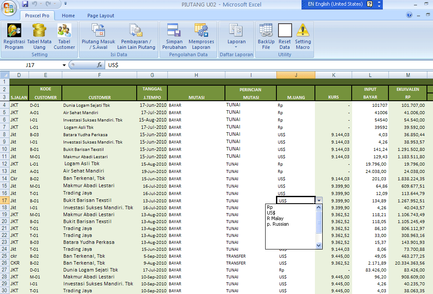
Task: Select kurs 9.445,00 in row 30
Action: click(x=334, y=291)
